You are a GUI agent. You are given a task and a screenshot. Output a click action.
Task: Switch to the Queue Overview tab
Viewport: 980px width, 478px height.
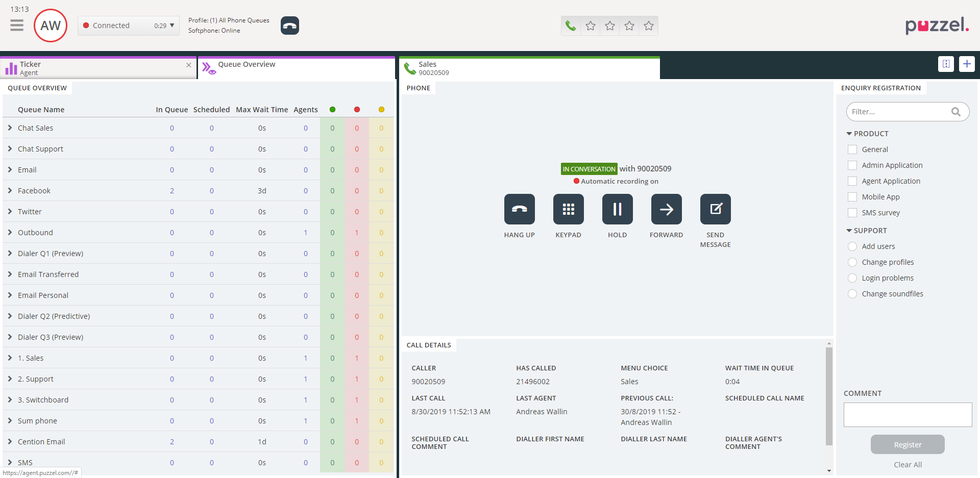pos(247,65)
